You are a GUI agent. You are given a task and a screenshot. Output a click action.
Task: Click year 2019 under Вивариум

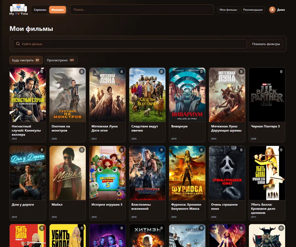(174, 139)
